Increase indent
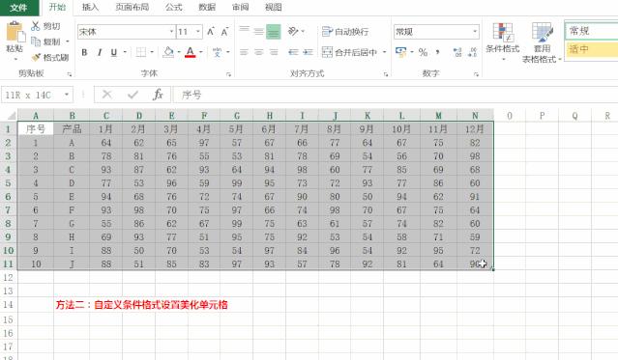The width and height of the screenshot is (618, 360). (308, 52)
